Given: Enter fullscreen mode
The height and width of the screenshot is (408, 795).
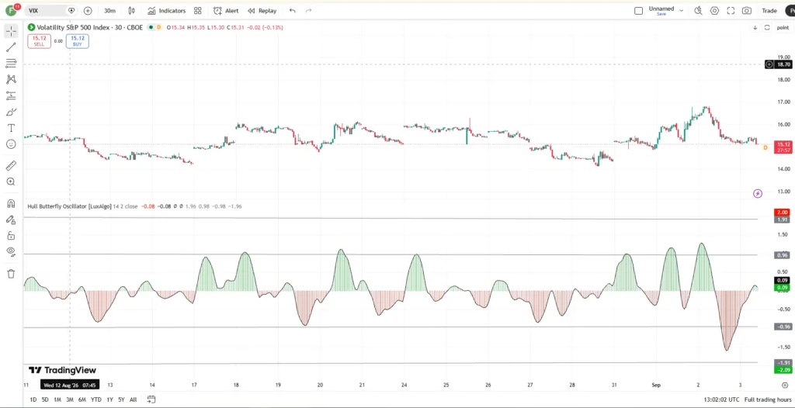Looking at the screenshot, I should 731,11.
